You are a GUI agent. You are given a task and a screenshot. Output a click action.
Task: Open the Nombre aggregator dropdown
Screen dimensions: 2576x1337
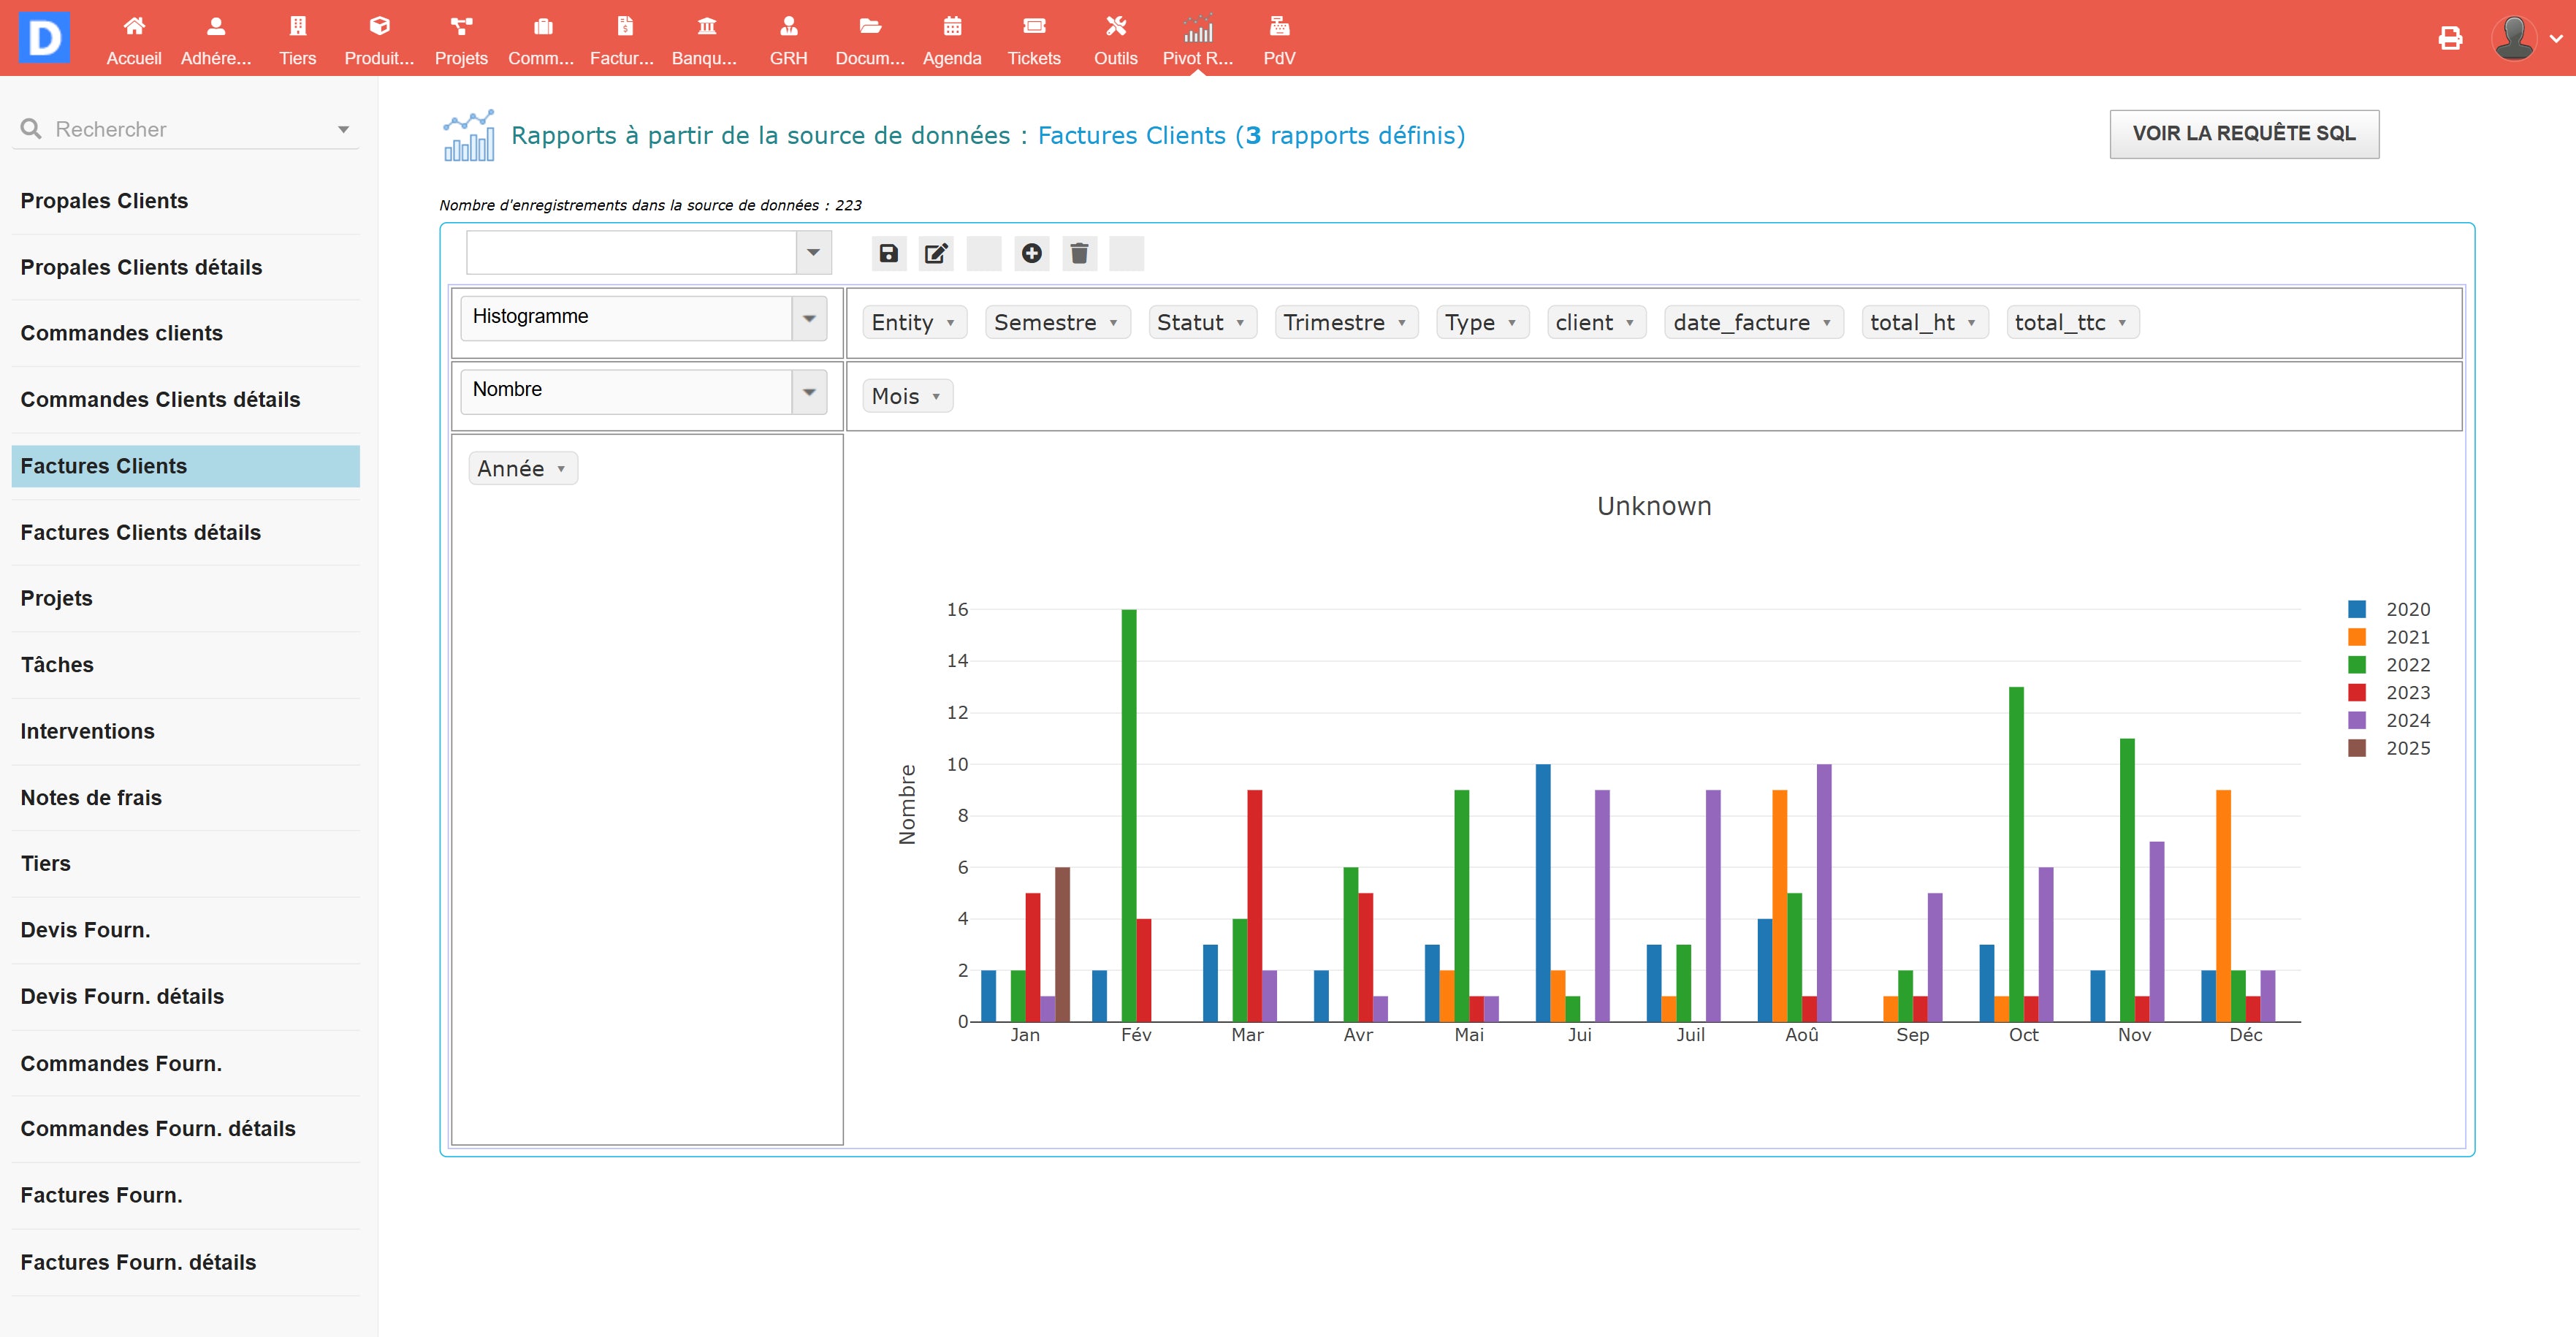809,391
